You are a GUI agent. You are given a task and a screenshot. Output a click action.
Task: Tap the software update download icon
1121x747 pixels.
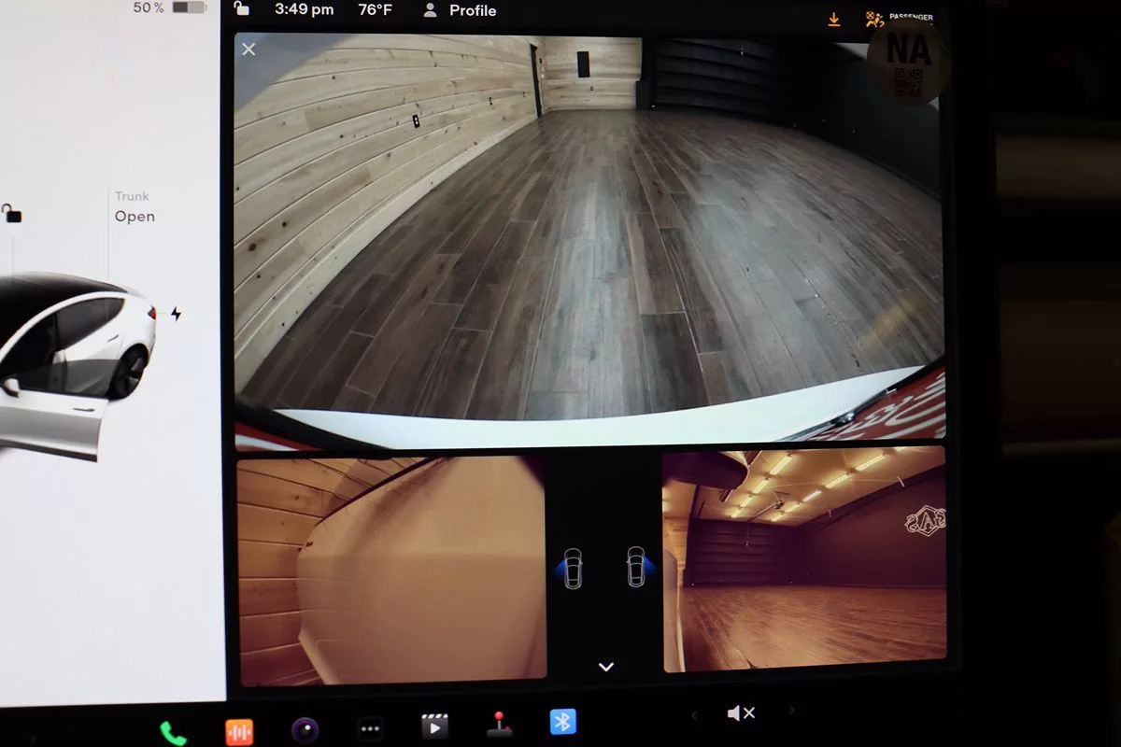click(x=834, y=20)
